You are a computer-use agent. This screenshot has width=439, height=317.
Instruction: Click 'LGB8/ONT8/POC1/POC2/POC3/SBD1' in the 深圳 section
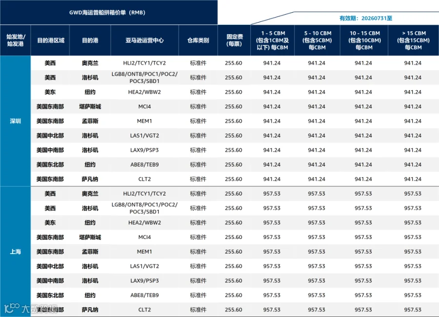coord(144,78)
